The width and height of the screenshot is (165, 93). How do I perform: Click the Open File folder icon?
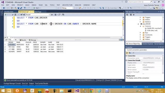point(16,8)
